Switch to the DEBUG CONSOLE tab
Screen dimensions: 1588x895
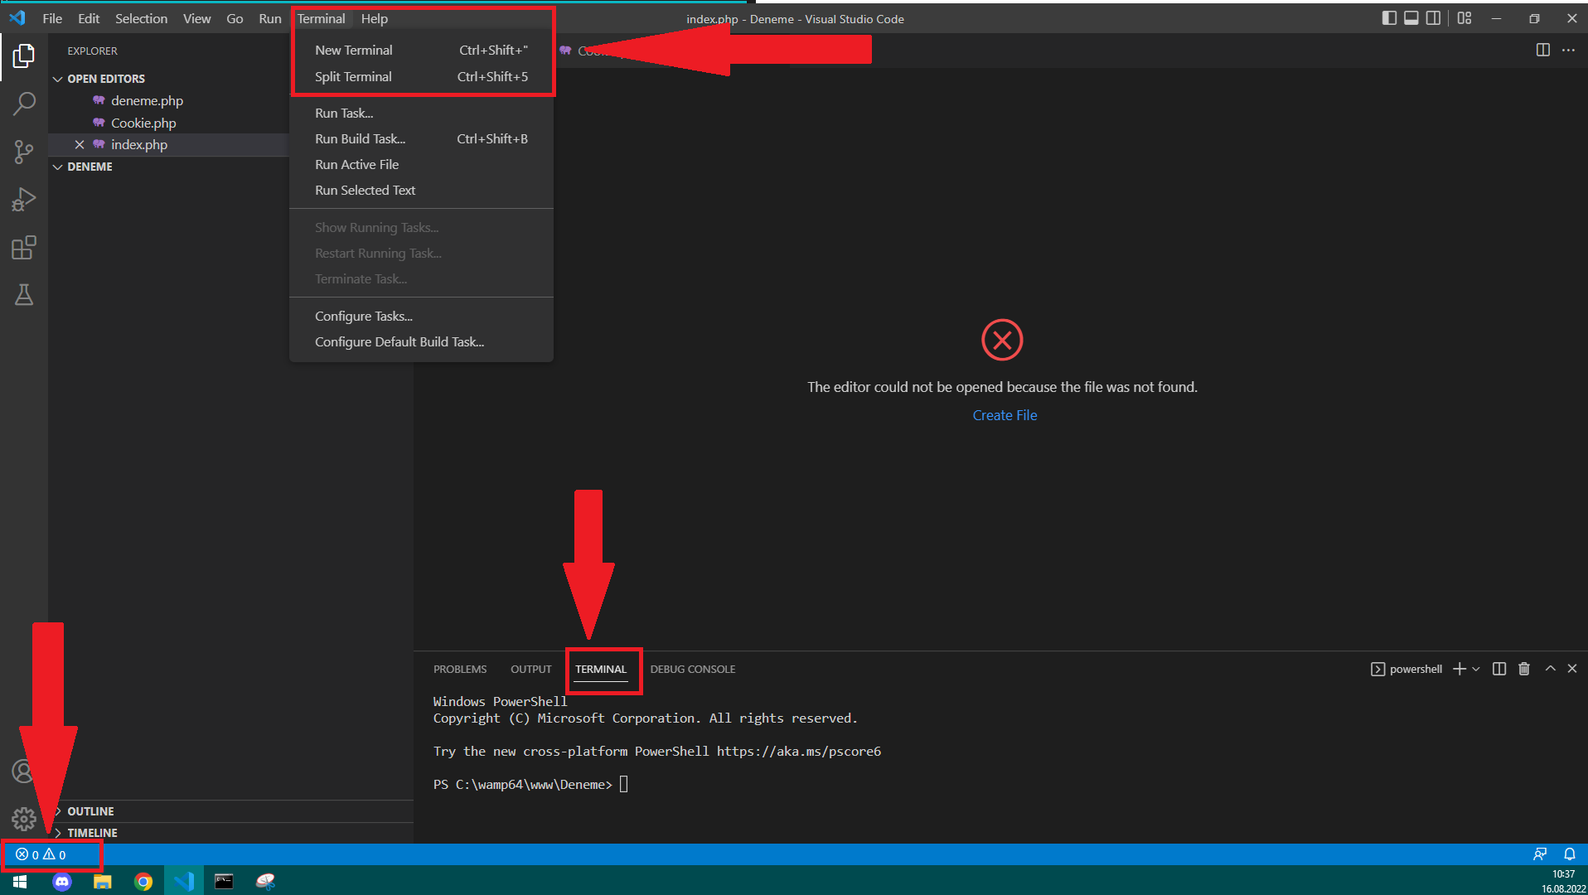692,669
